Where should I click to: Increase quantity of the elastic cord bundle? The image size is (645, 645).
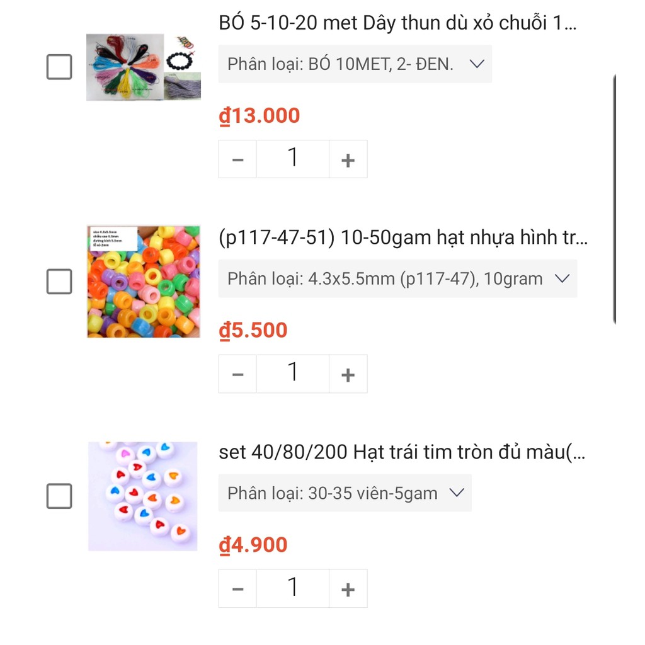click(348, 158)
